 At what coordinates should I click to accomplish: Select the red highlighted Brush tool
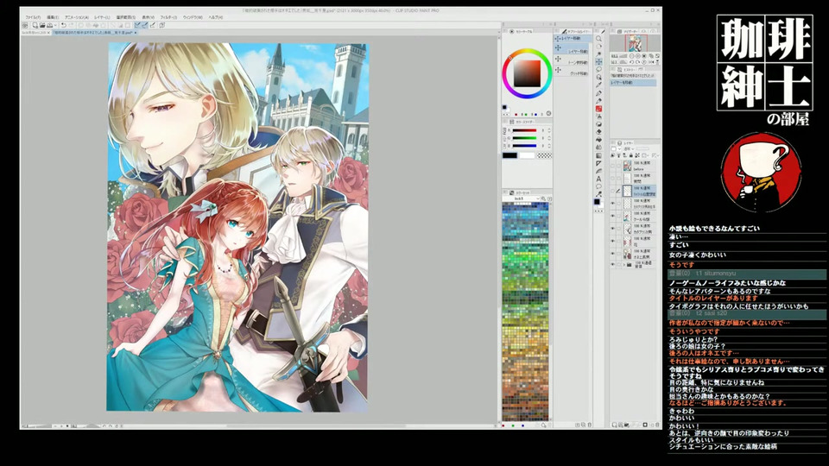[599, 109]
